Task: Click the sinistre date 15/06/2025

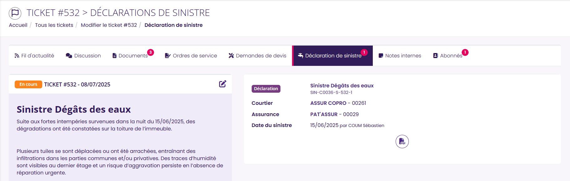Action: click(x=324, y=125)
